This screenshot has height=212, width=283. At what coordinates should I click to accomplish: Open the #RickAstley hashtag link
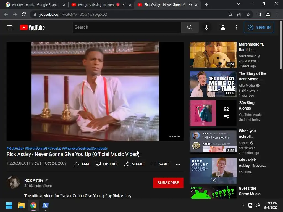coord(15,148)
